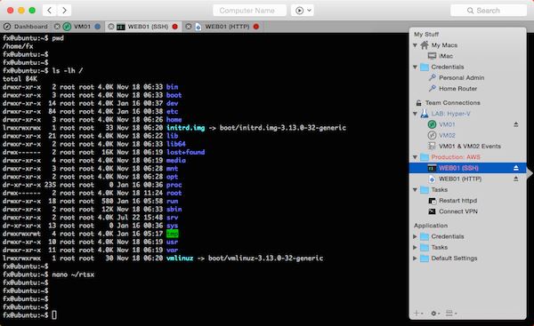Run the Restart httpd task
The width and height of the screenshot is (534, 326).
click(x=457, y=201)
